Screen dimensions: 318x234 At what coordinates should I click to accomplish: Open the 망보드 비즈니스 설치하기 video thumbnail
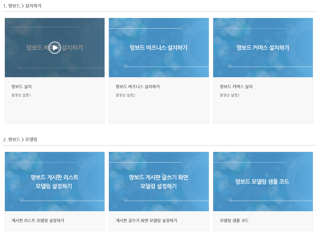[159, 47]
